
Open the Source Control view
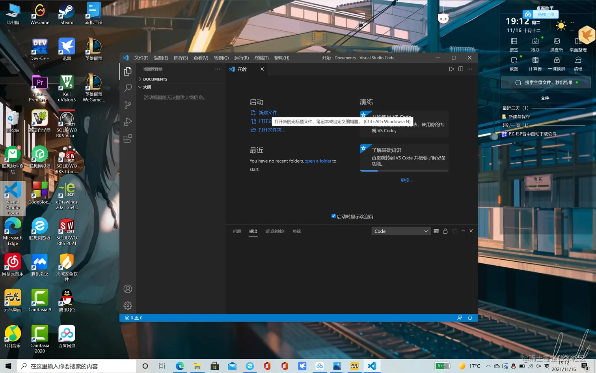click(128, 105)
